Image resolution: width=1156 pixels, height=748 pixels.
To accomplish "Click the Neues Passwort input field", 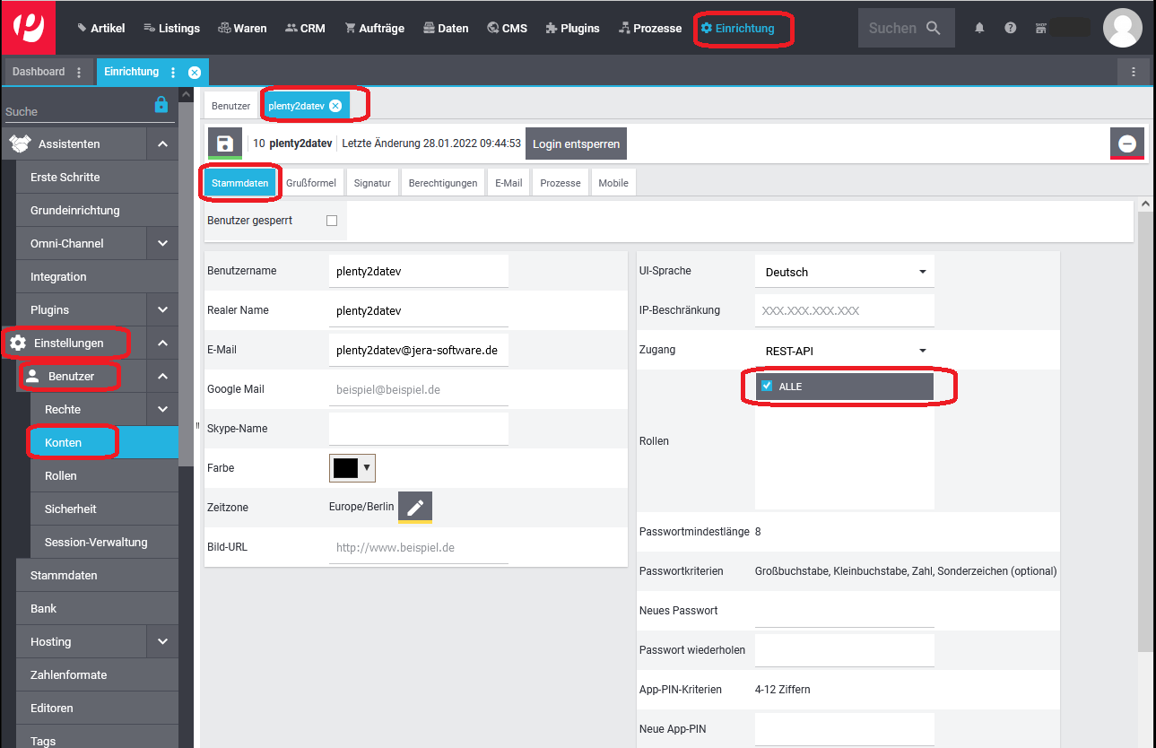I will [x=844, y=611].
